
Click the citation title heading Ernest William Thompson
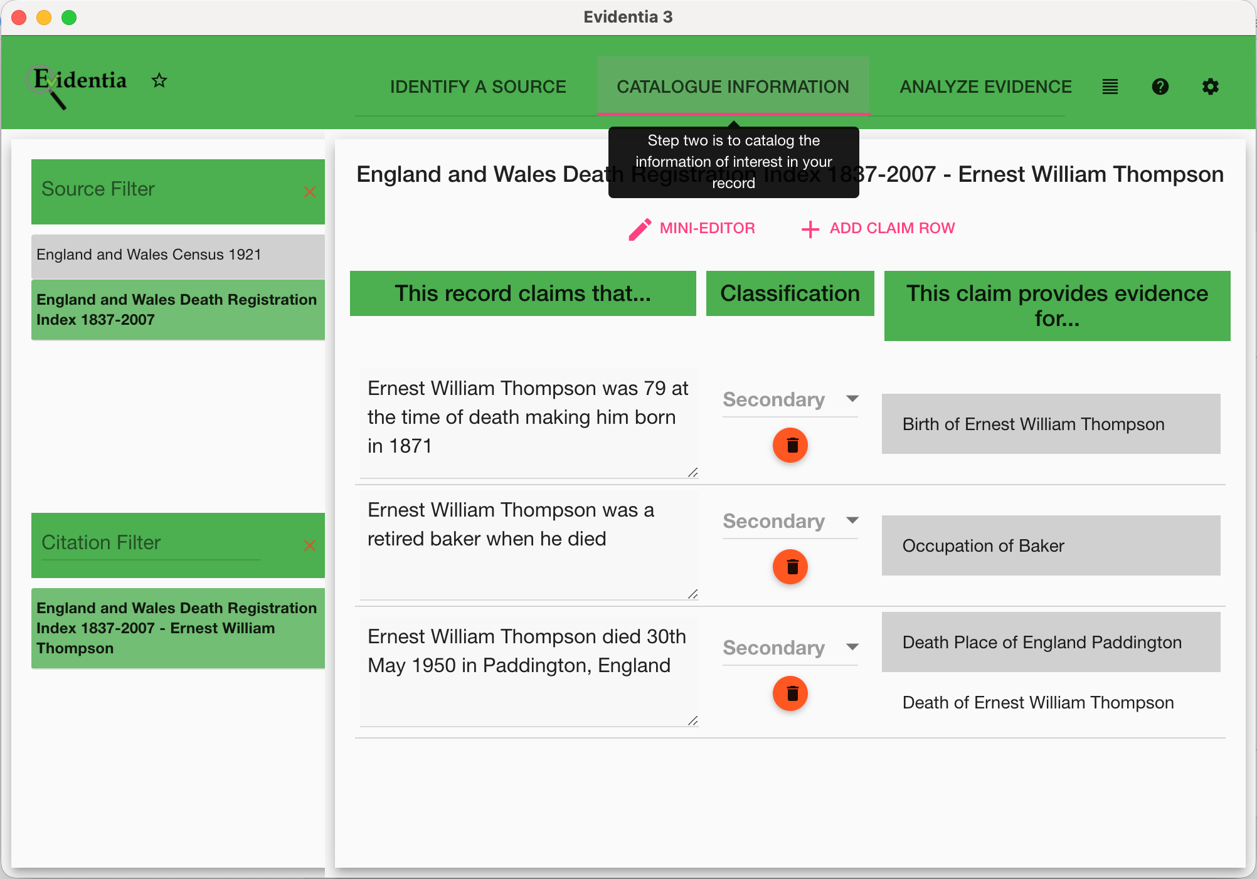[790, 174]
